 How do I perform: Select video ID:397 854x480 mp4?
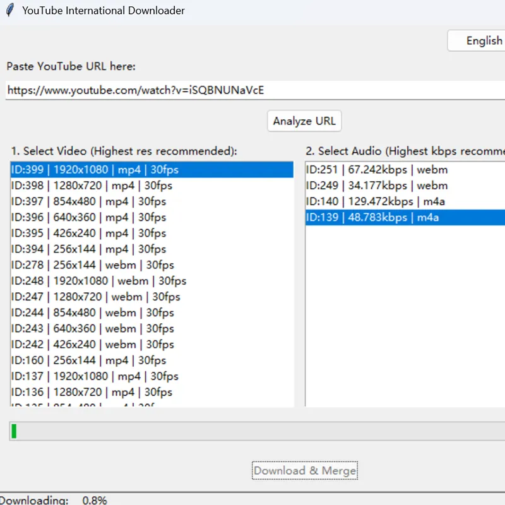click(x=152, y=201)
